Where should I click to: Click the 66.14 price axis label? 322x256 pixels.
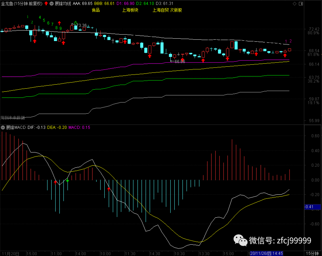314,64
